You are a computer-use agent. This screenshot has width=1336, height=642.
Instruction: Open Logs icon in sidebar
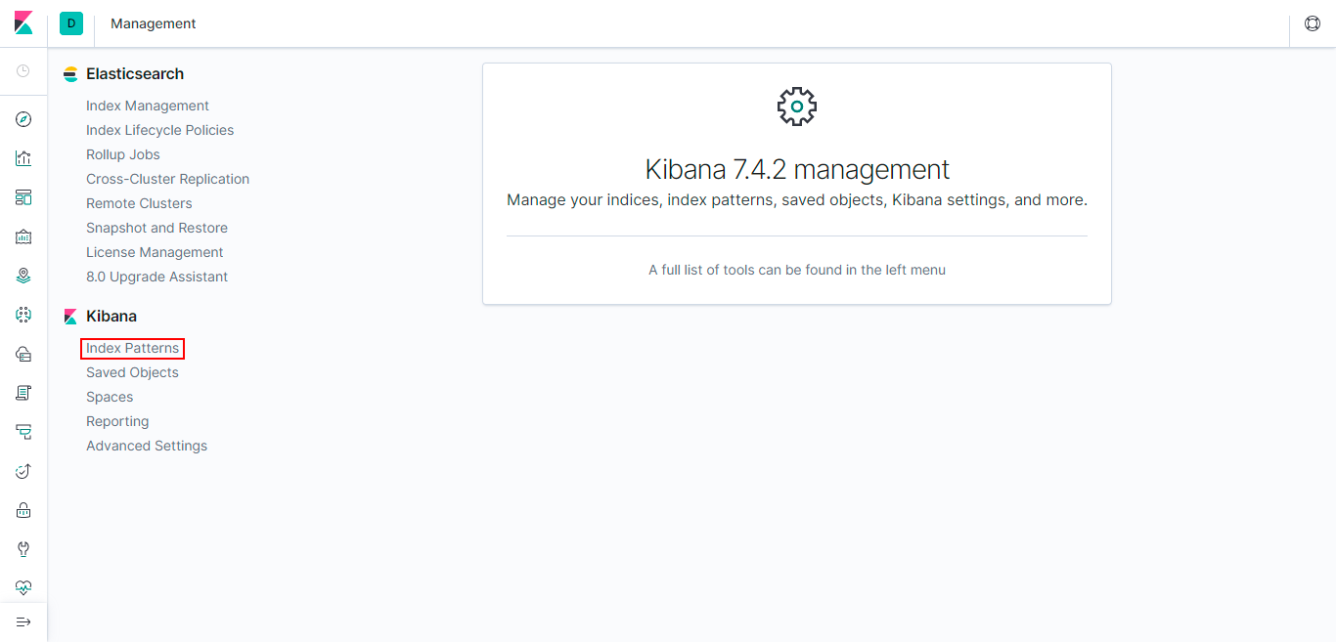point(23,393)
